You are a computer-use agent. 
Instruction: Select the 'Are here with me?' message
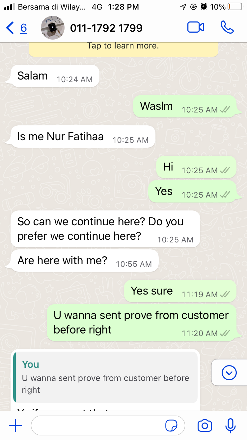pyautogui.click(x=84, y=261)
